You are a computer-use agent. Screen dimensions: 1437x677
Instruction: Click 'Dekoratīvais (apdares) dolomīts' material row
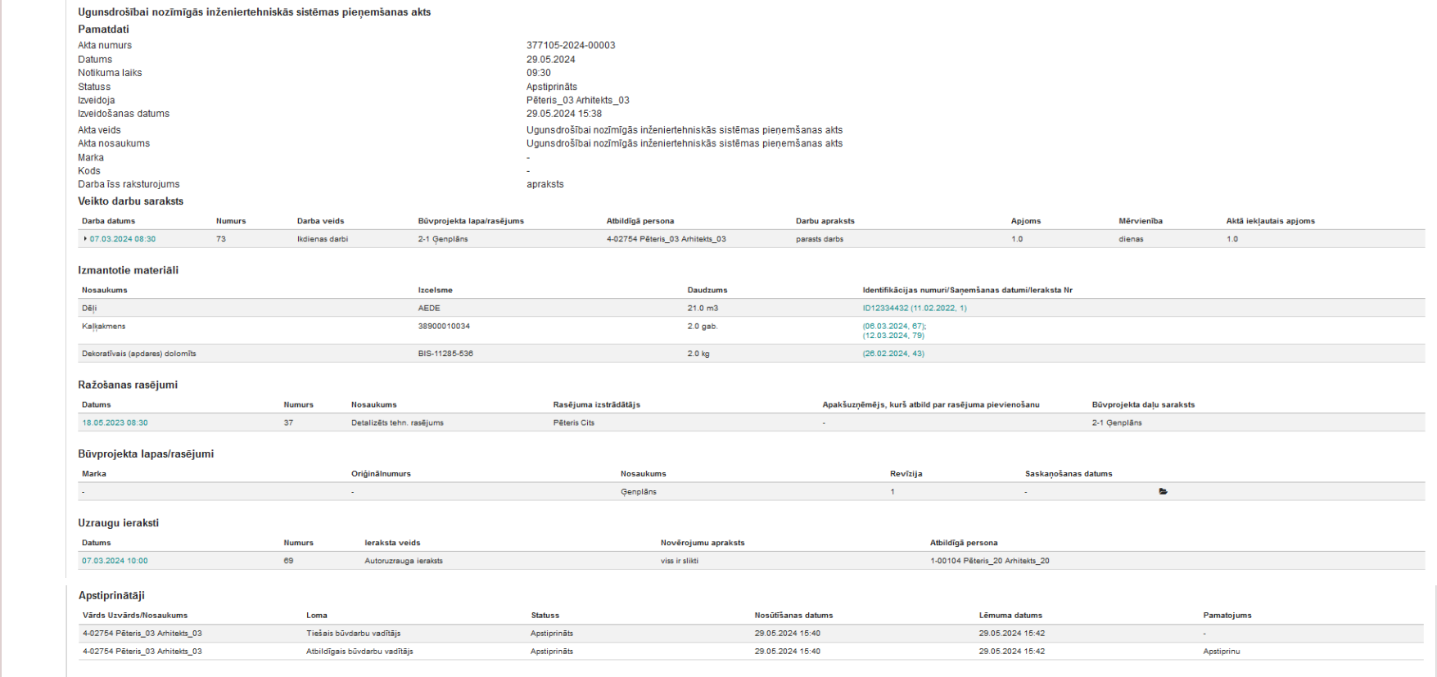(x=752, y=354)
